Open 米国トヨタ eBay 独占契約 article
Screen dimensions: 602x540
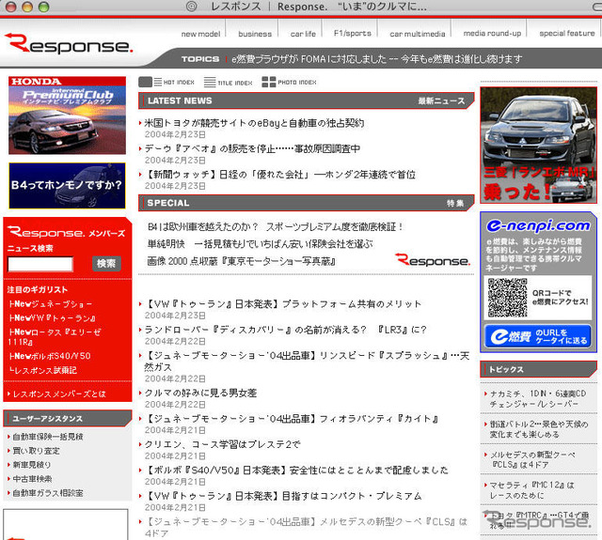coord(254,123)
